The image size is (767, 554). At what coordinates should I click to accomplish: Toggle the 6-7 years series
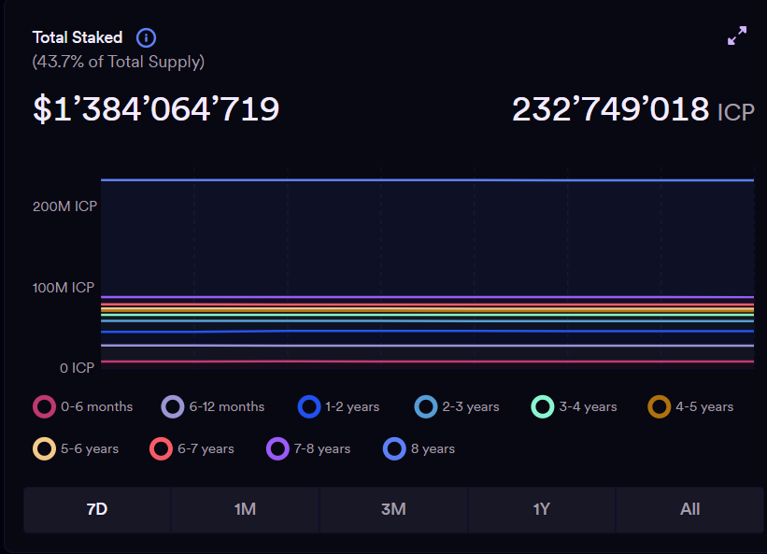pos(192,448)
